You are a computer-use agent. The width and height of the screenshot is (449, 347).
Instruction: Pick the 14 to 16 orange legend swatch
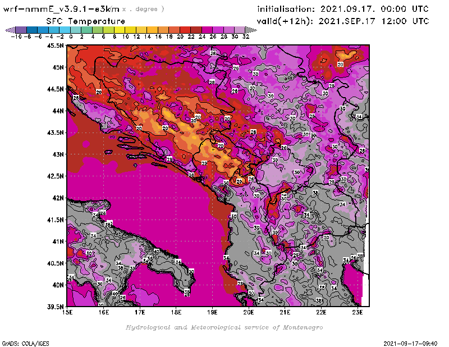coord(152,30)
